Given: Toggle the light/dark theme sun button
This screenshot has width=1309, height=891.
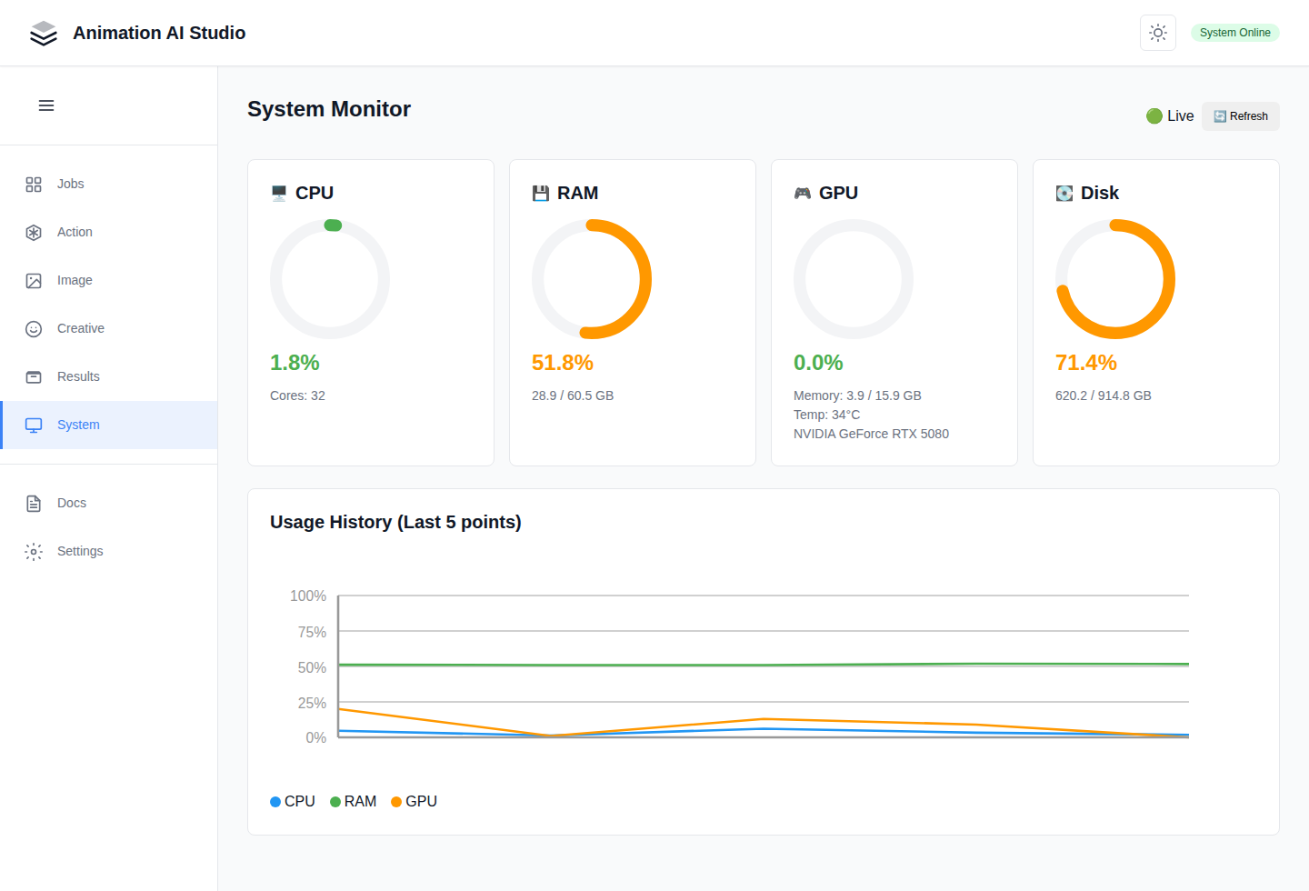Looking at the screenshot, I should pyautogui.click(x=1158, y=33).
